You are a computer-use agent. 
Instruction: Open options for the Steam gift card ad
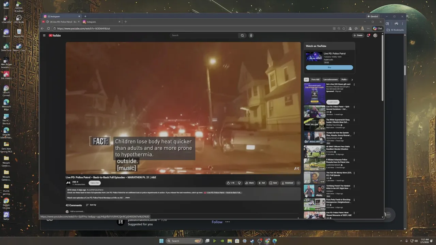tap(354, 84)
